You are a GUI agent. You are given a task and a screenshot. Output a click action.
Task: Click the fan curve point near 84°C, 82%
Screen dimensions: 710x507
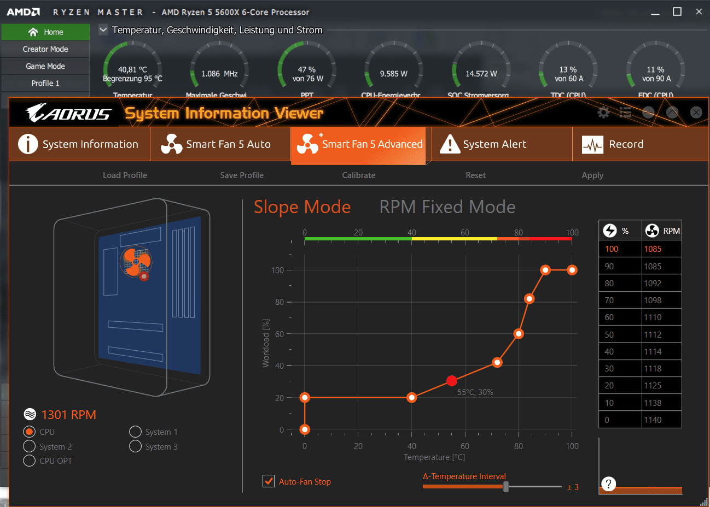point(529,299)
